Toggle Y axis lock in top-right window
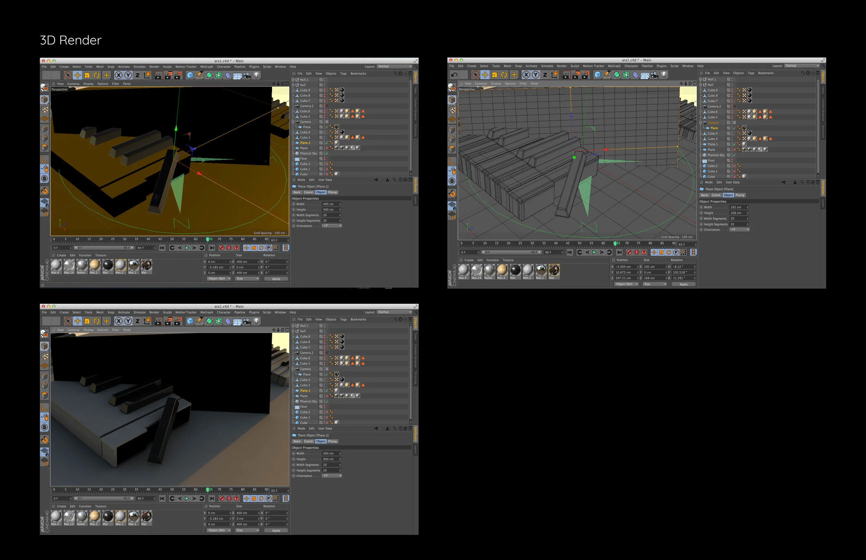866x560 pixels. [x=536, y=75]
